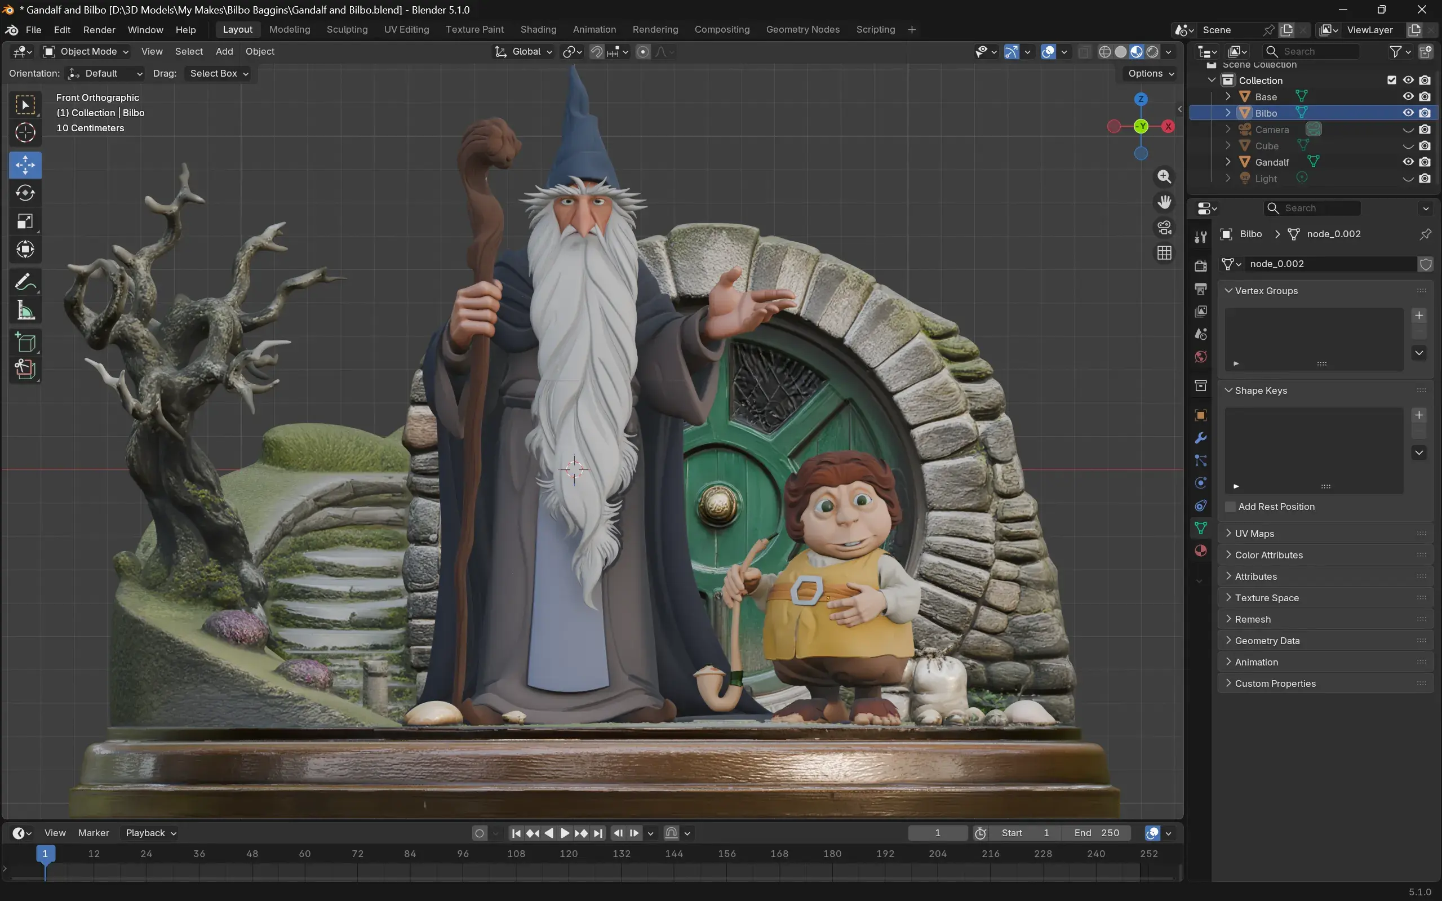
Task: Open the Output properties tab
Action: 1201,289
